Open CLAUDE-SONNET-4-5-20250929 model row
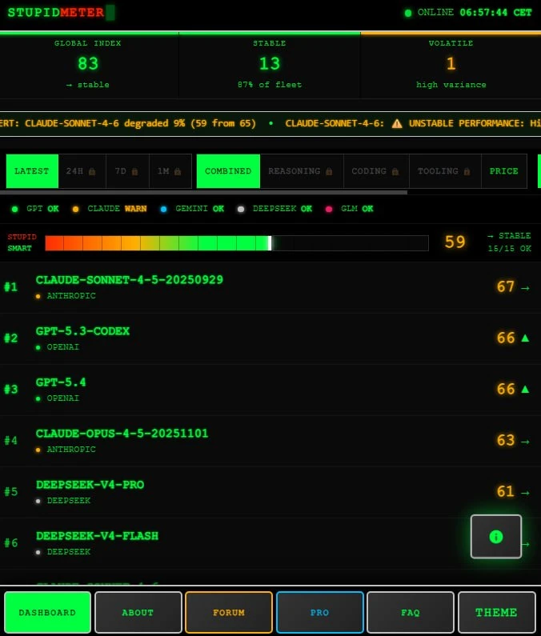The width and height of the screenshot is (541, 636). click(x=270, y=287)
